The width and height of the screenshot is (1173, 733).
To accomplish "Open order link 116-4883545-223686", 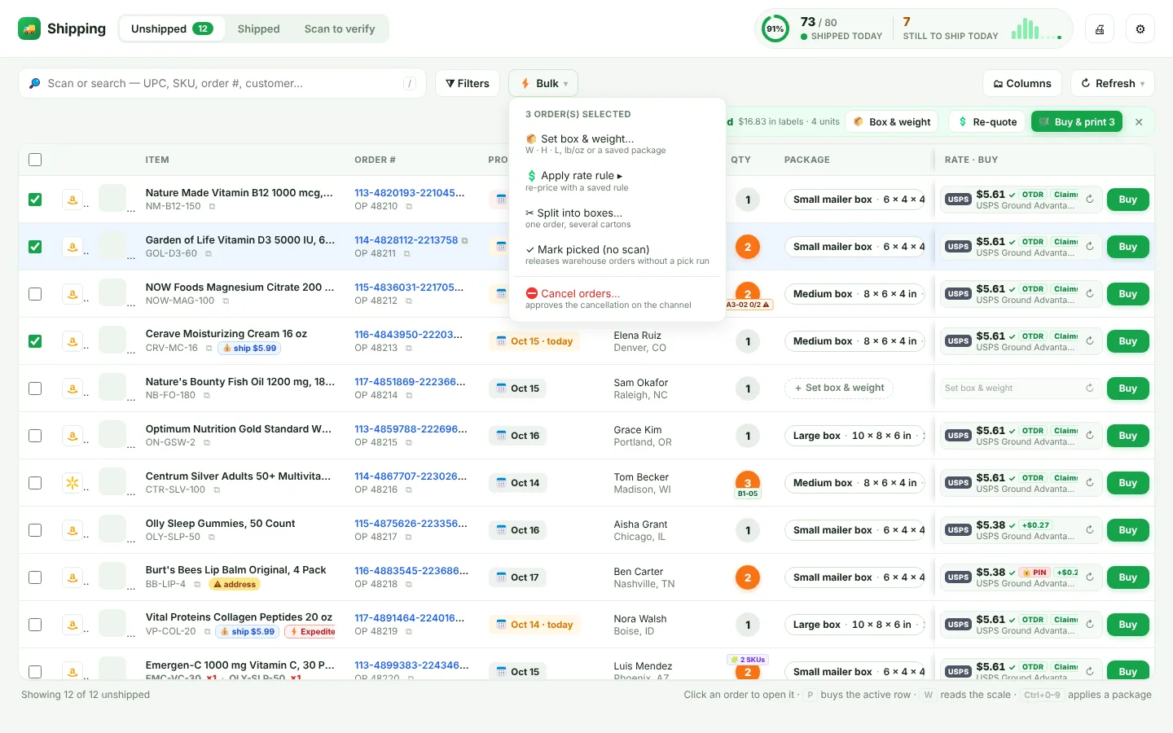I will coord(411,571).
